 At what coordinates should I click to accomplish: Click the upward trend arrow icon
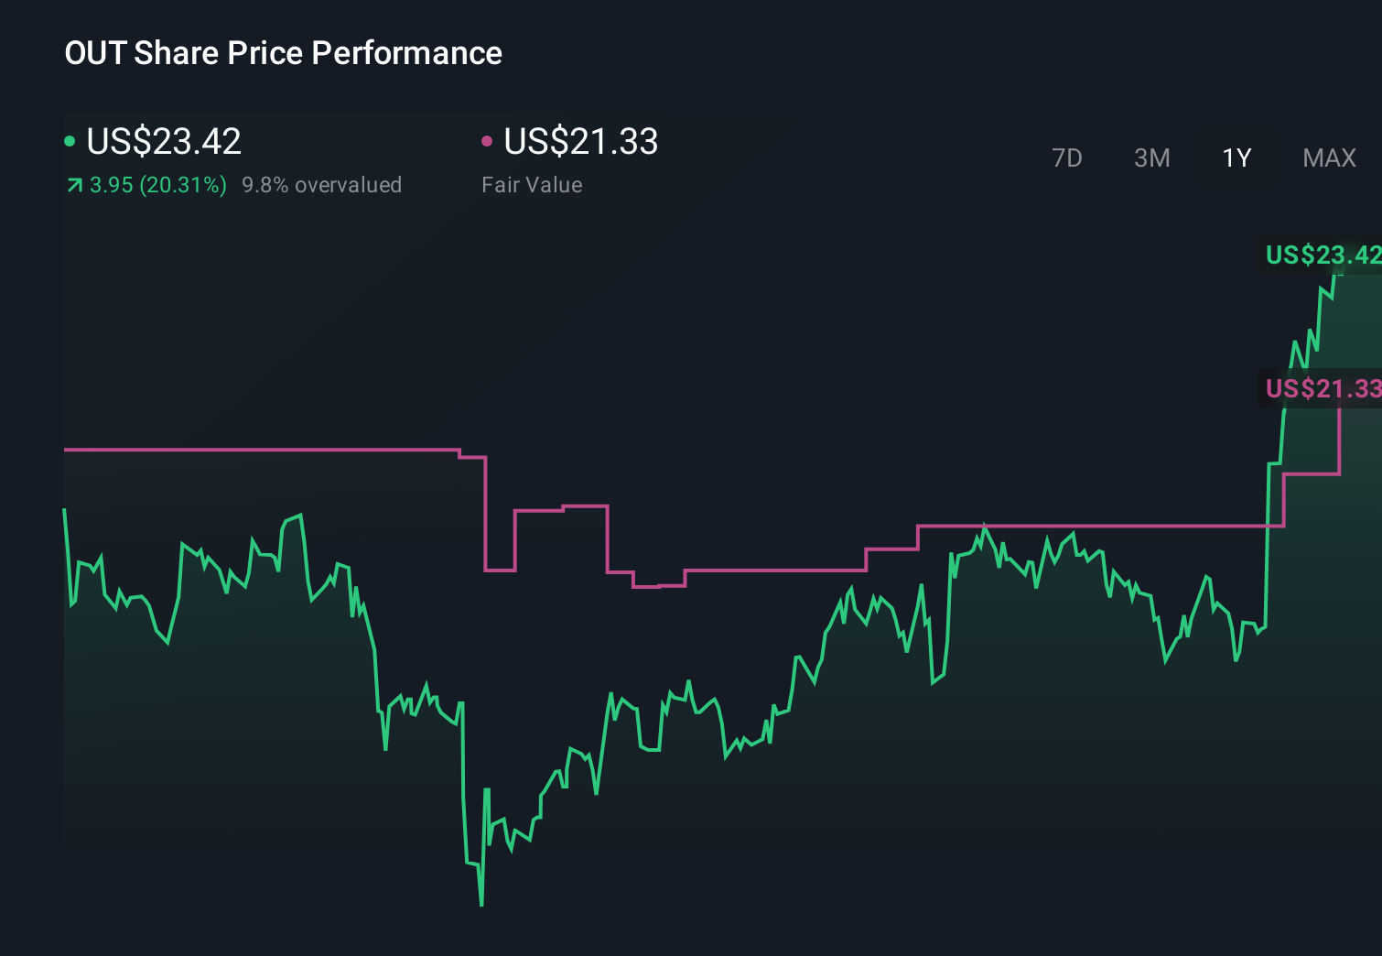pyautogui.click(x=73, y=184)
